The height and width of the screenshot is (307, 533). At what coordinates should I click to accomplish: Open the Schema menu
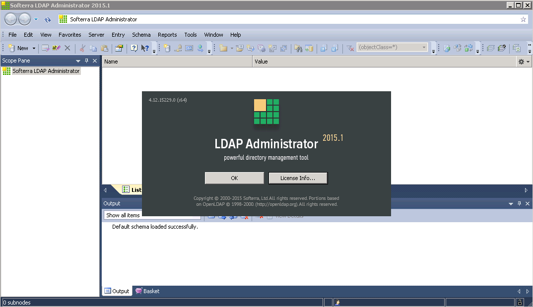(x=141, y=35)
